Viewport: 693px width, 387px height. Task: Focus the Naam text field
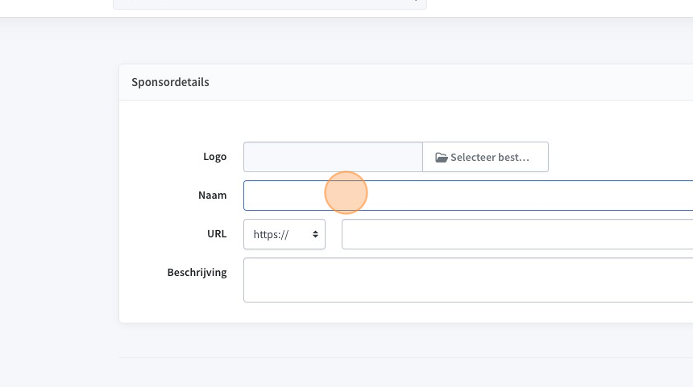point(468,196)
